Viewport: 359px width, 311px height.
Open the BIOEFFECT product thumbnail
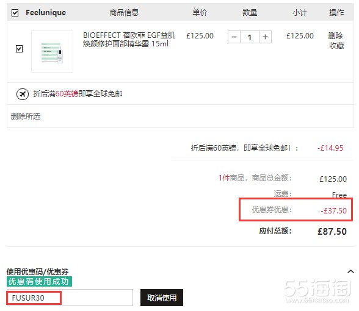tap(53, 51)
